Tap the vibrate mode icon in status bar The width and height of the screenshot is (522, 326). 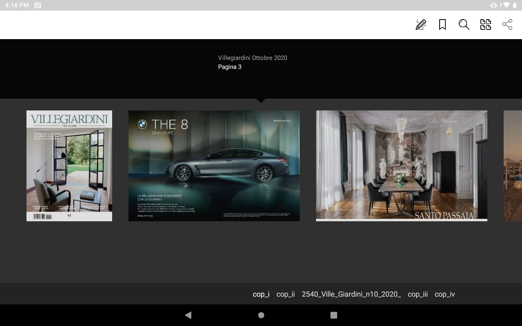[494, 5]
